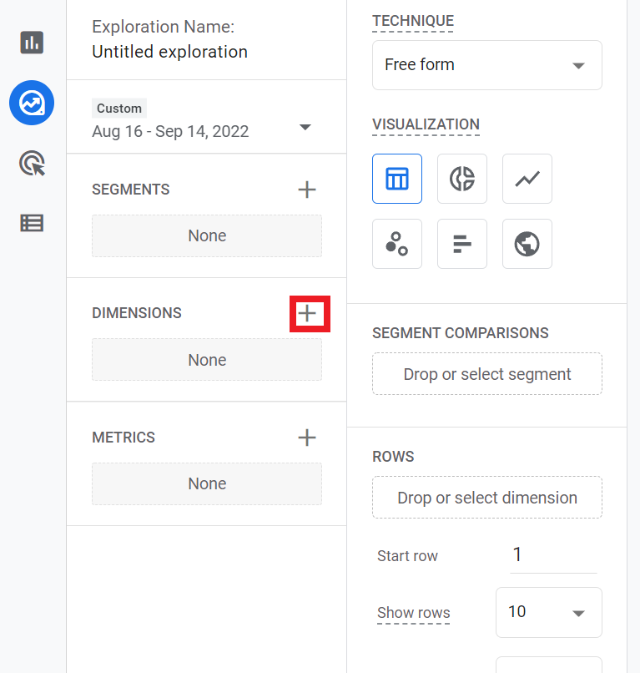Select the Donut chart visualization

click(x=462, y=179)
